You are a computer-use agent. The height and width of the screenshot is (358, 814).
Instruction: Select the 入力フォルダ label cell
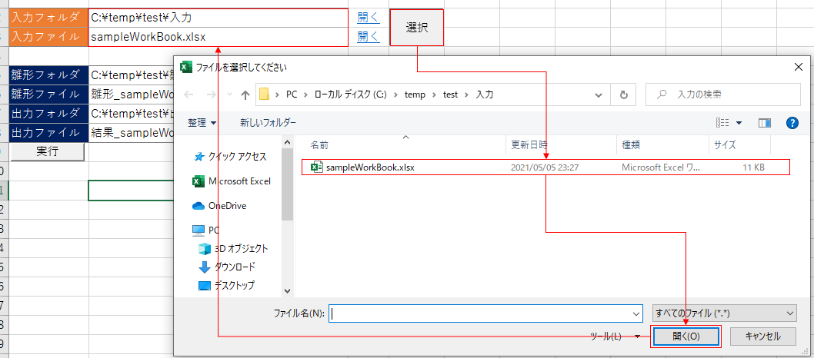pos(48,18)
